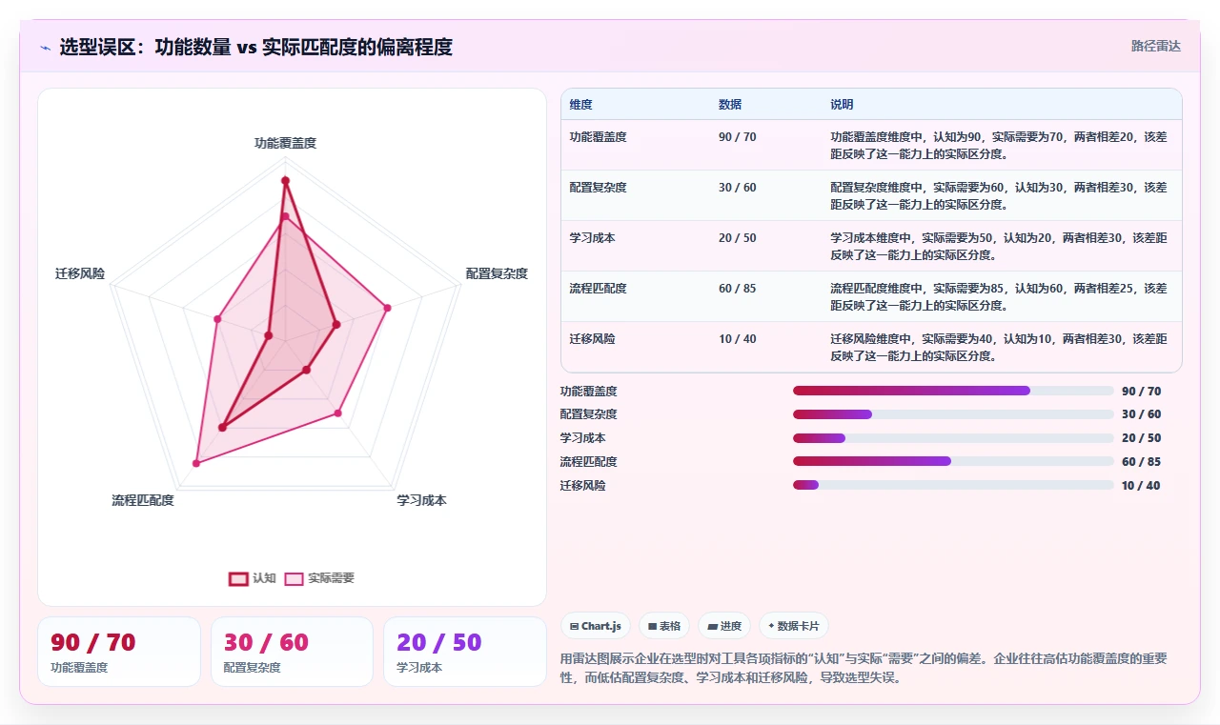Click the 配置复杂度 progress list label

588,414
